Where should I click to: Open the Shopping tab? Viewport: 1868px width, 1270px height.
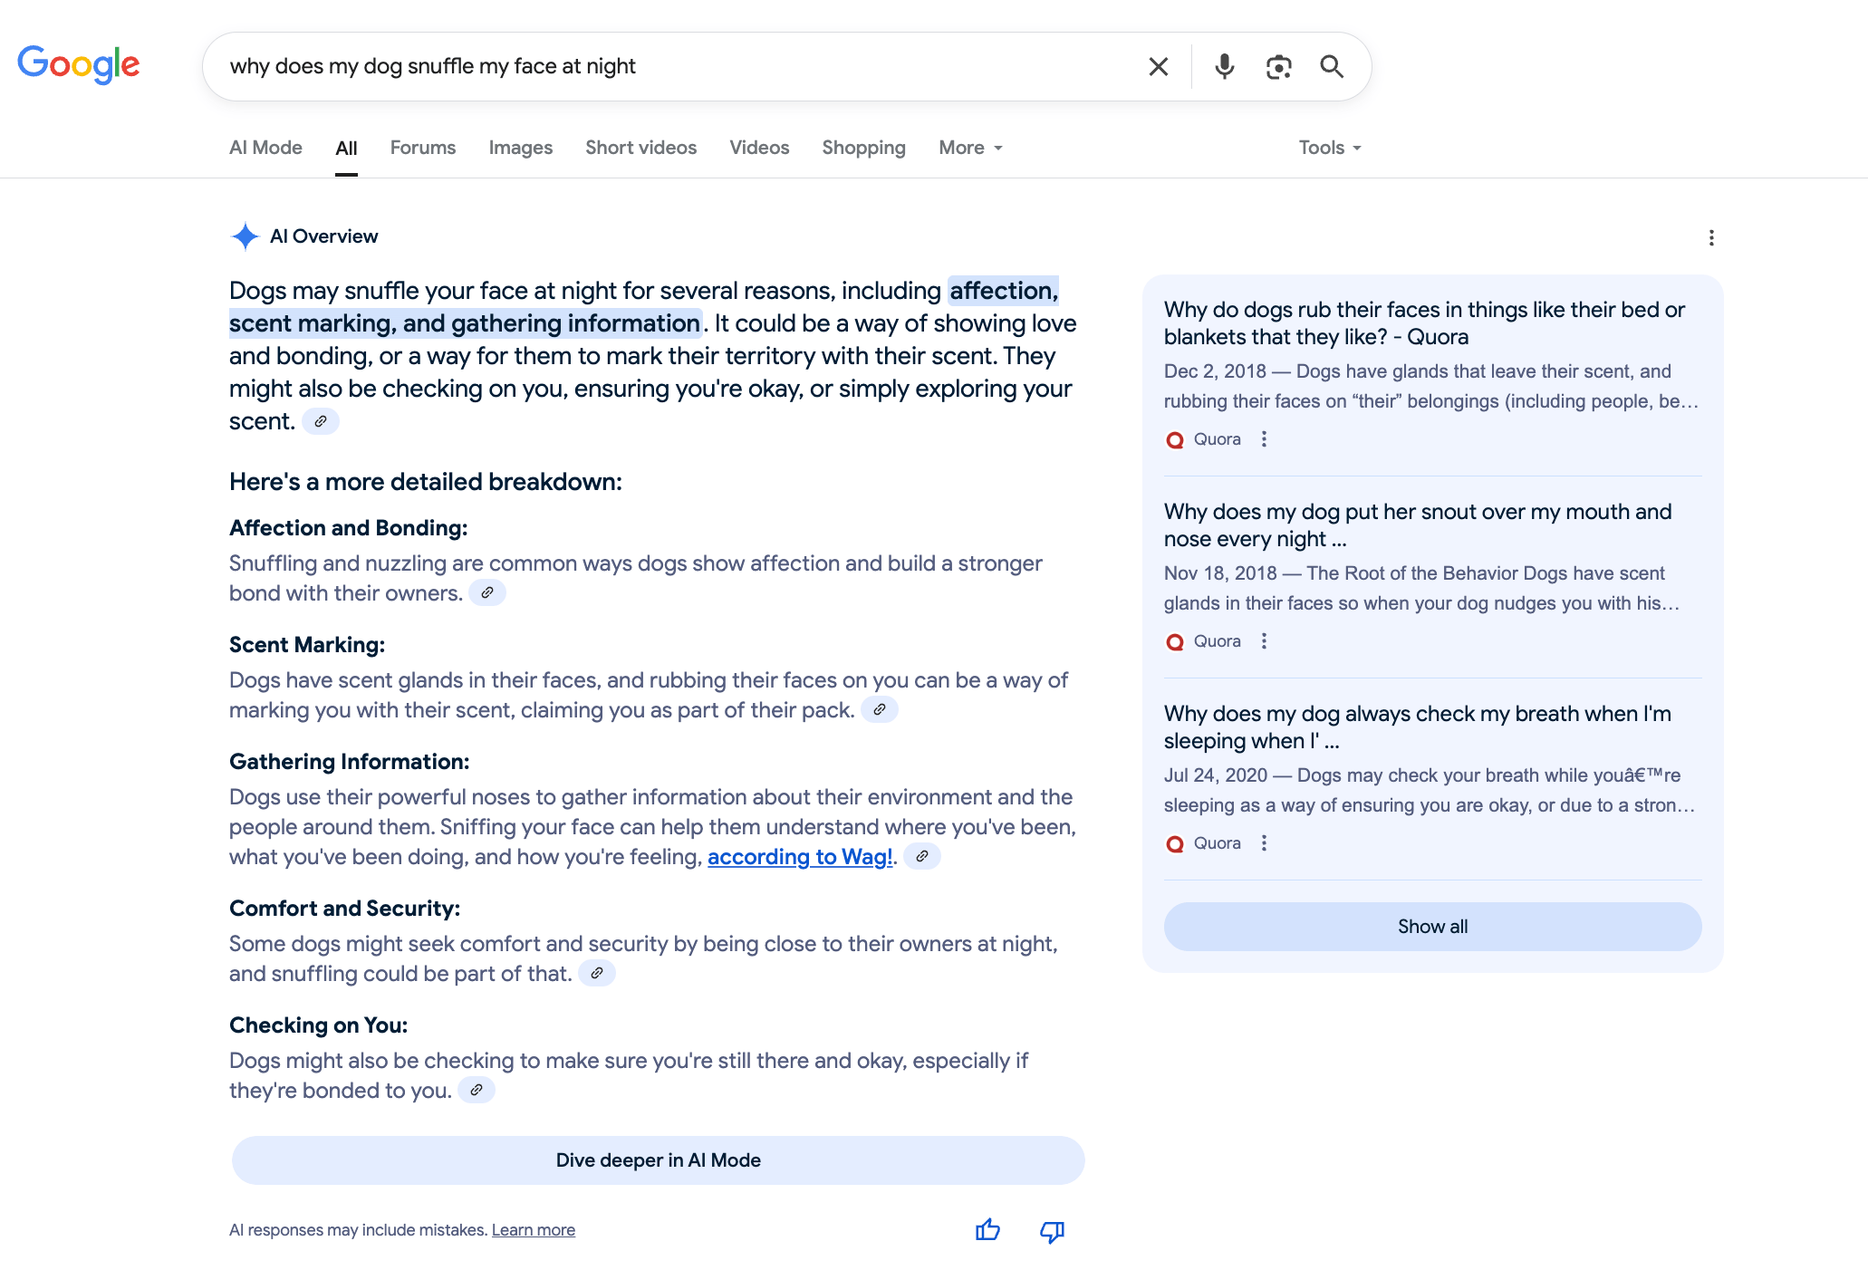(x=863, y=148)
